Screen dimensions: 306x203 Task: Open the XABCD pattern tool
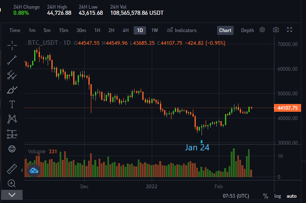pos(12,119)
